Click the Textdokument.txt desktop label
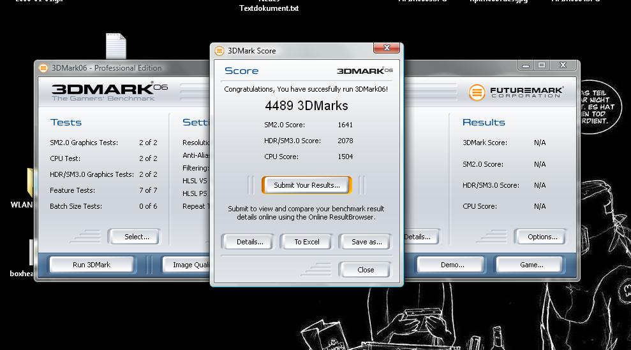The image size is (631, 350). click(x=269, y=8)
